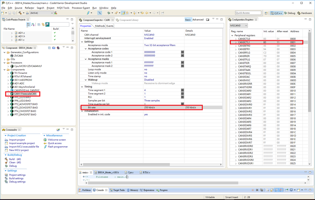315x200 pixels.
Task: Select Cpu:MC9S12ZVCA64MLF processor item
Action: pos(28,66)
